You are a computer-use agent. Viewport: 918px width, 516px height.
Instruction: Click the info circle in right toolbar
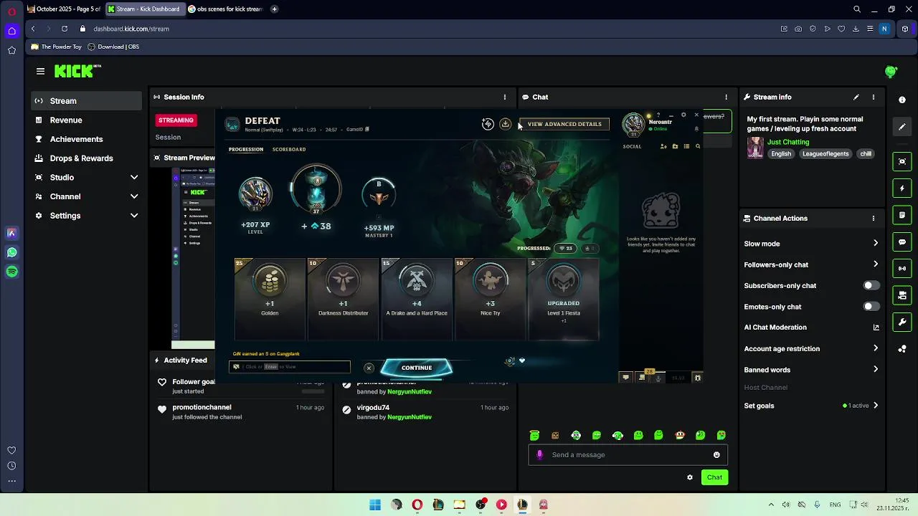tap(902, 100)
